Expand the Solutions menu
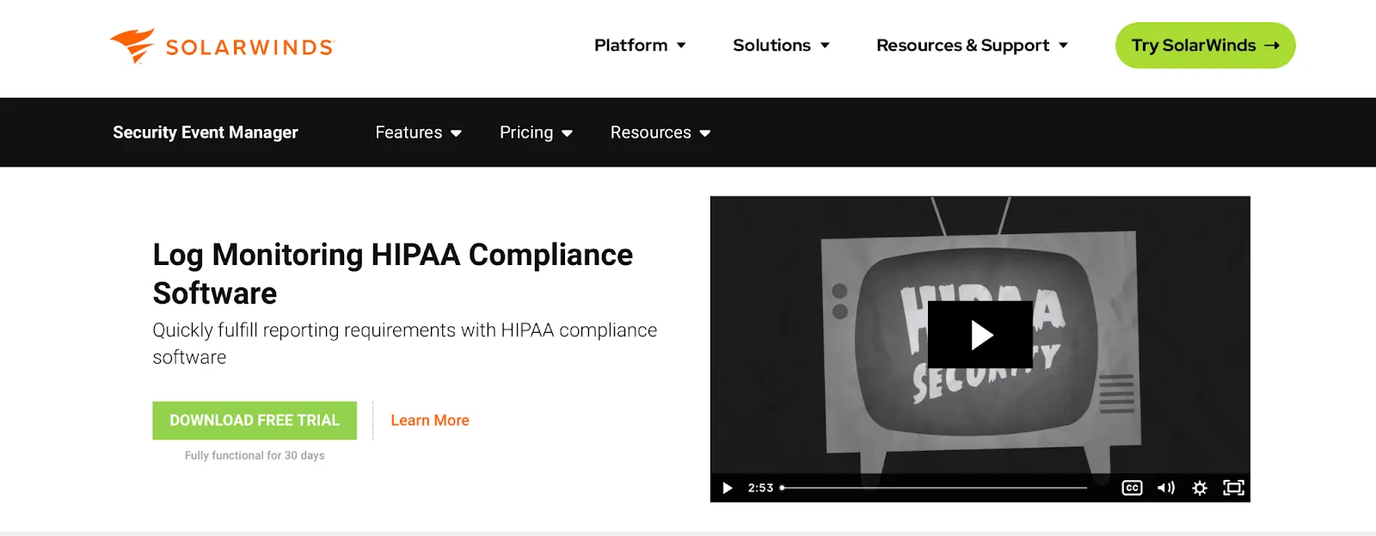The image size is (1376, 536). pos(781,45)
